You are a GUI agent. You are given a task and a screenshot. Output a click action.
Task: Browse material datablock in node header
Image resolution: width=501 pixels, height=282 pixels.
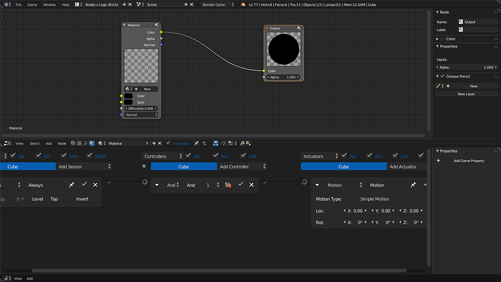[102, 143]
